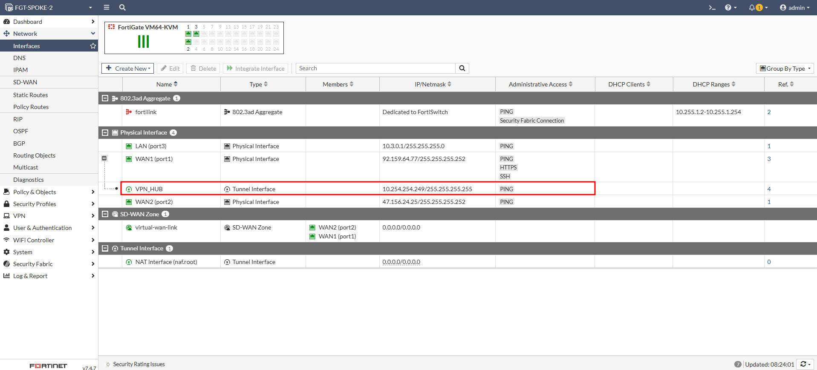
Task: Open the Create New dropdown
Action: [x=128, y=68]
